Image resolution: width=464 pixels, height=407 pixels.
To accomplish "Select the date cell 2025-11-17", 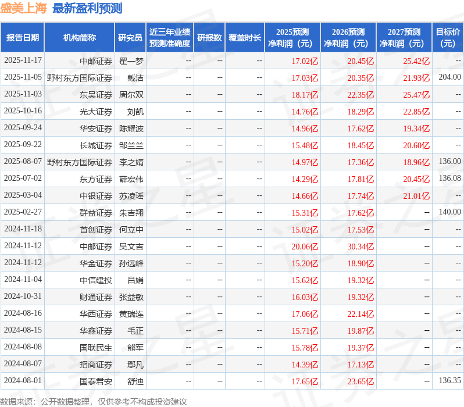I will tap(23, 60).
